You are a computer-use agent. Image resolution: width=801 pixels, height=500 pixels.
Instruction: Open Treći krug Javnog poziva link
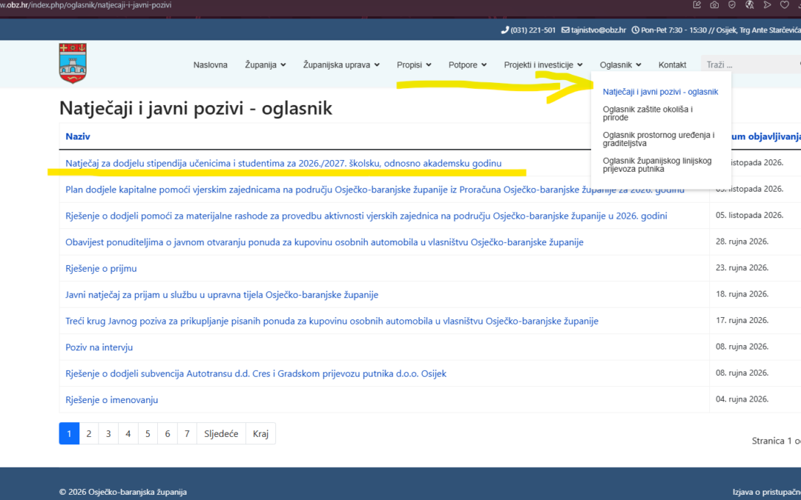[x=332, y=321]
